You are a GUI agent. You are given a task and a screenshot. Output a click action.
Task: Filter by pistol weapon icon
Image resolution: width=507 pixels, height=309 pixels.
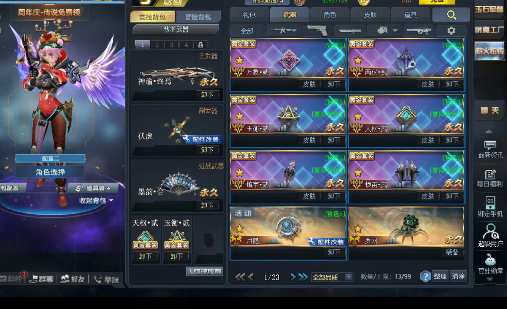coord(317,30)
